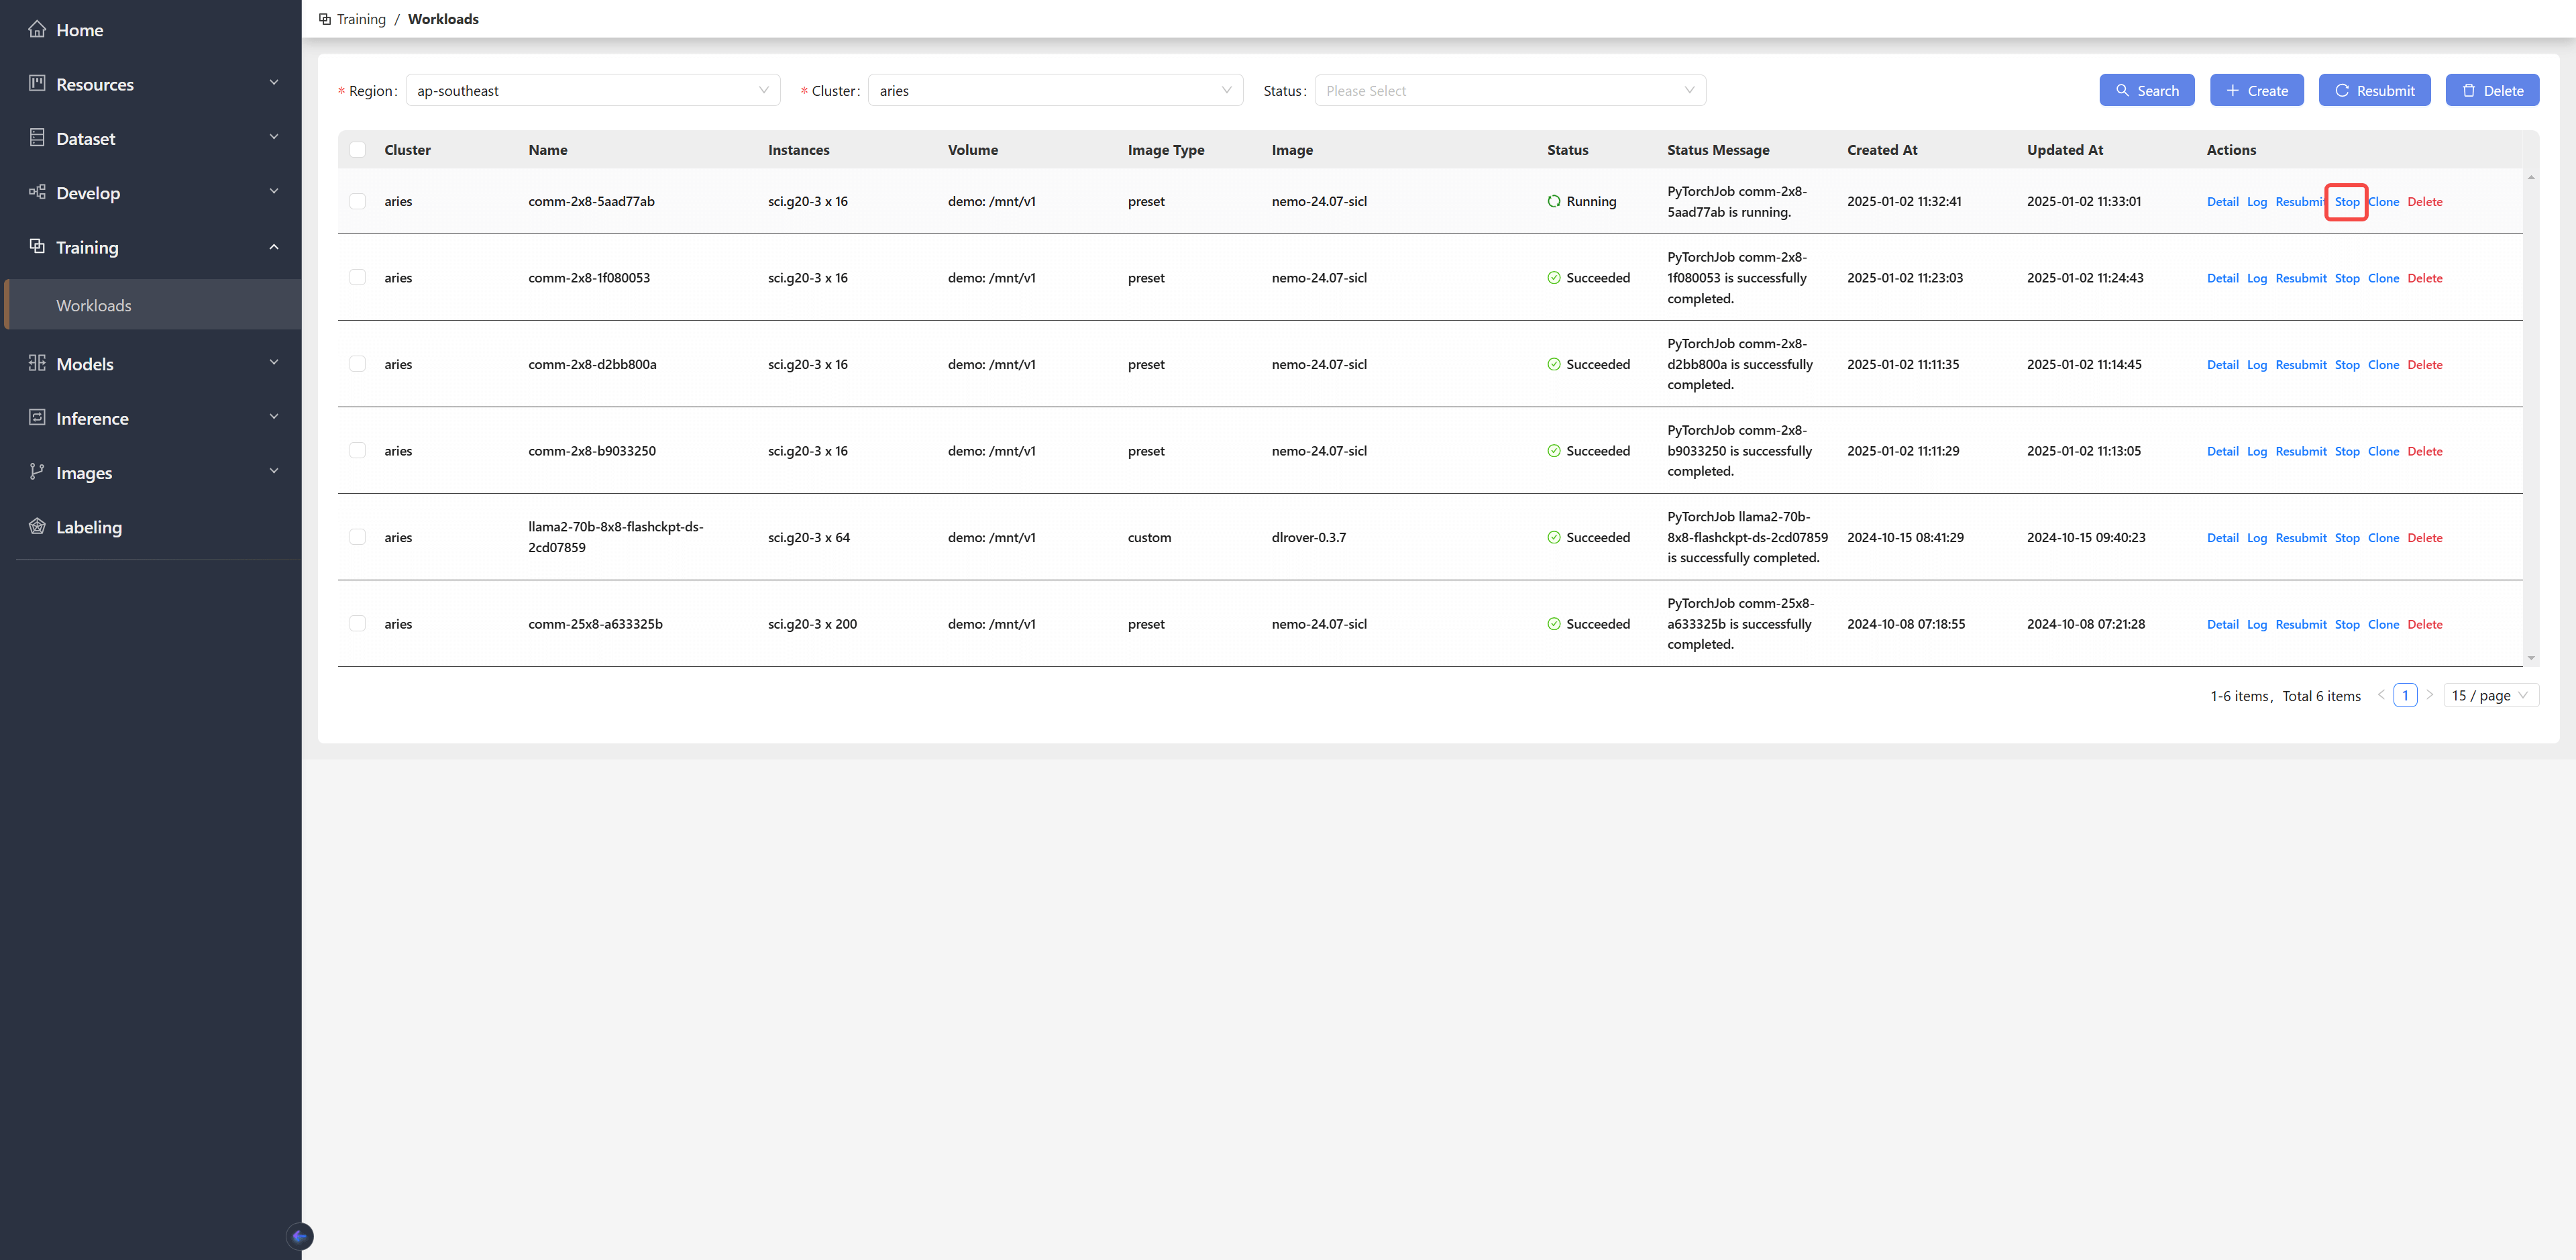Click the image name dlrover-0.3.7
Viewport: 2576px width, 1260px height.
1308,537
